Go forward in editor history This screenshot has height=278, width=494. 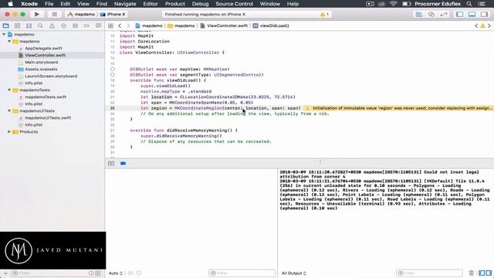(x=128, y=25)
